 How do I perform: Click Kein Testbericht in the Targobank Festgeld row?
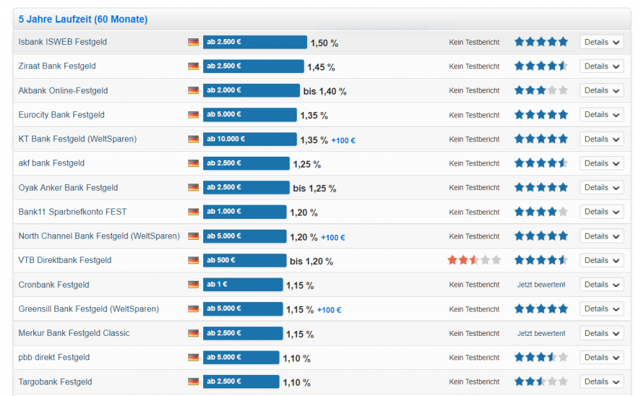pyautogui.click(x=474, y=382)
